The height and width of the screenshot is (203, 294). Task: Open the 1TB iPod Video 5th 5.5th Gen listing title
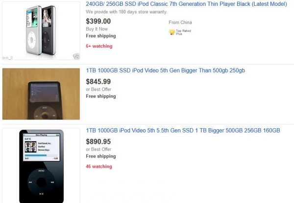coord(183,131)
